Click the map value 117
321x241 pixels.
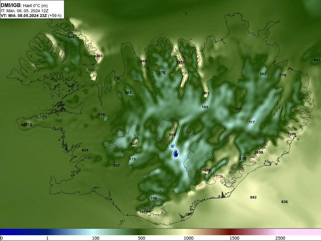tap(252, 122)
